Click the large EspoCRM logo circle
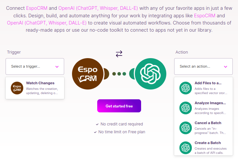The image size is (238, 163). [x=88, y=74]
